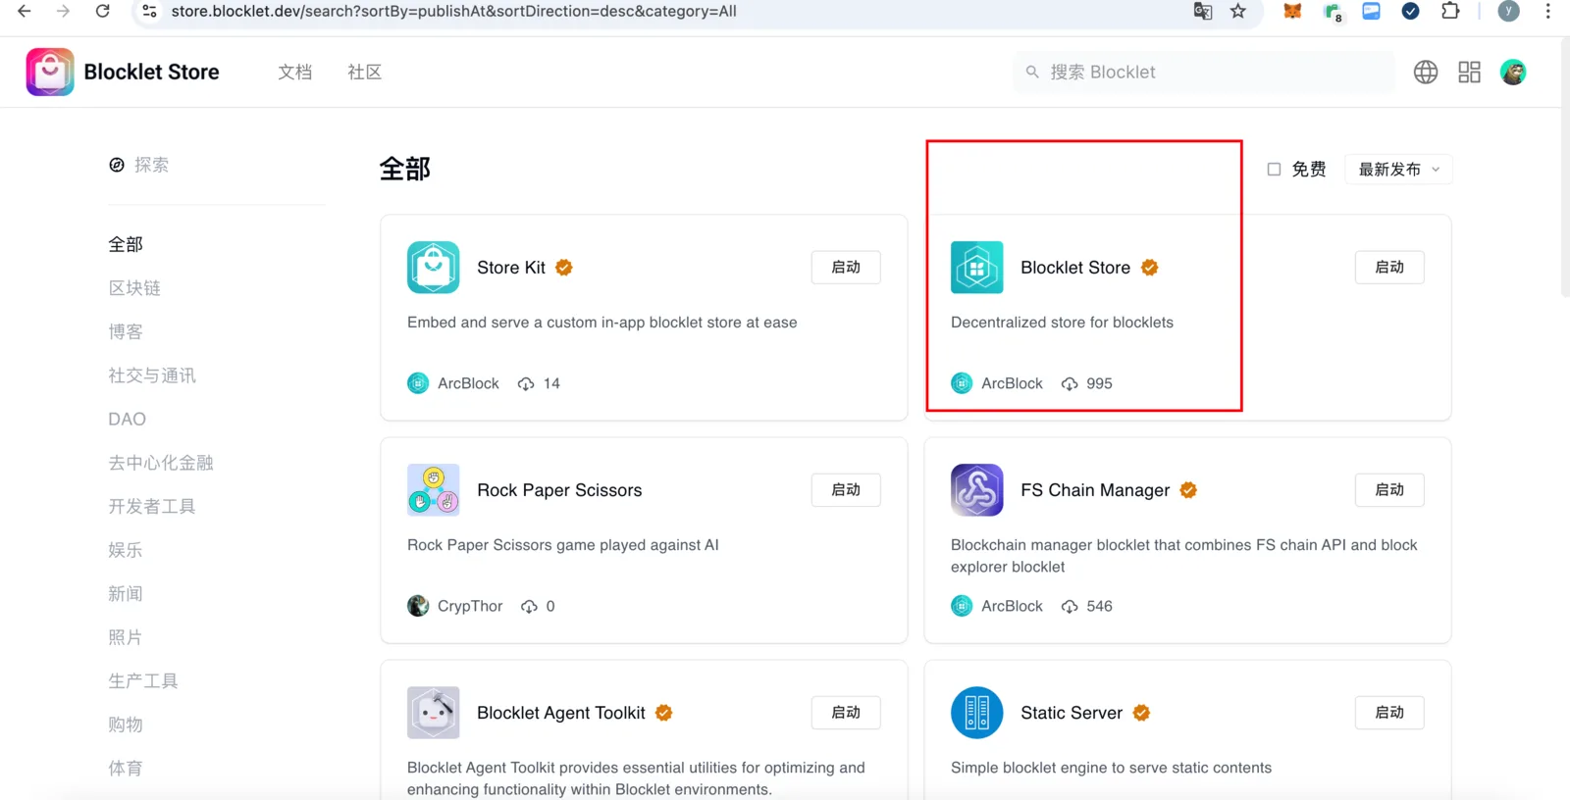1570x800 pixels.
Task: Click the CrypThor author name
Action: [470, 606]
